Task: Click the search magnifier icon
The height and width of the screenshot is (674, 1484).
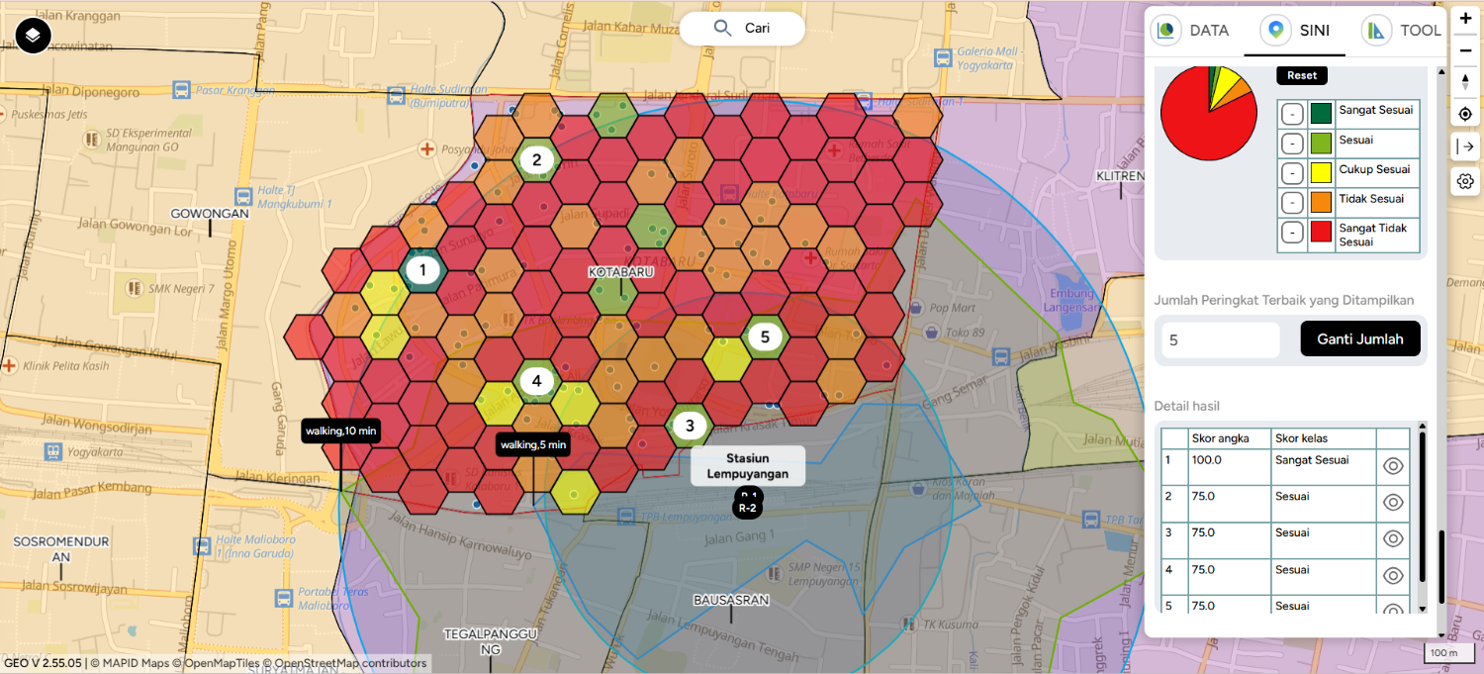Action: (x=723, y=29)
